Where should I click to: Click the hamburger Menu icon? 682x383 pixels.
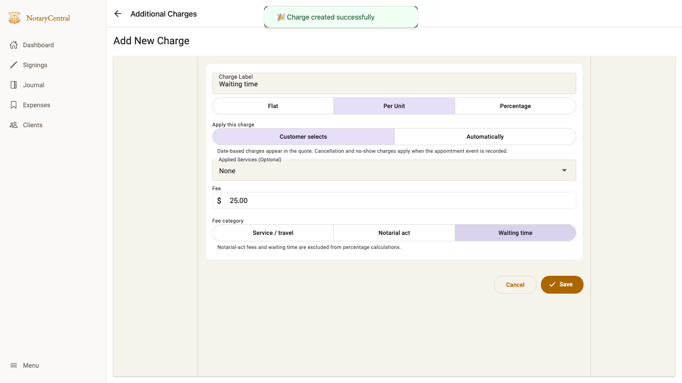tap(14, 365)
